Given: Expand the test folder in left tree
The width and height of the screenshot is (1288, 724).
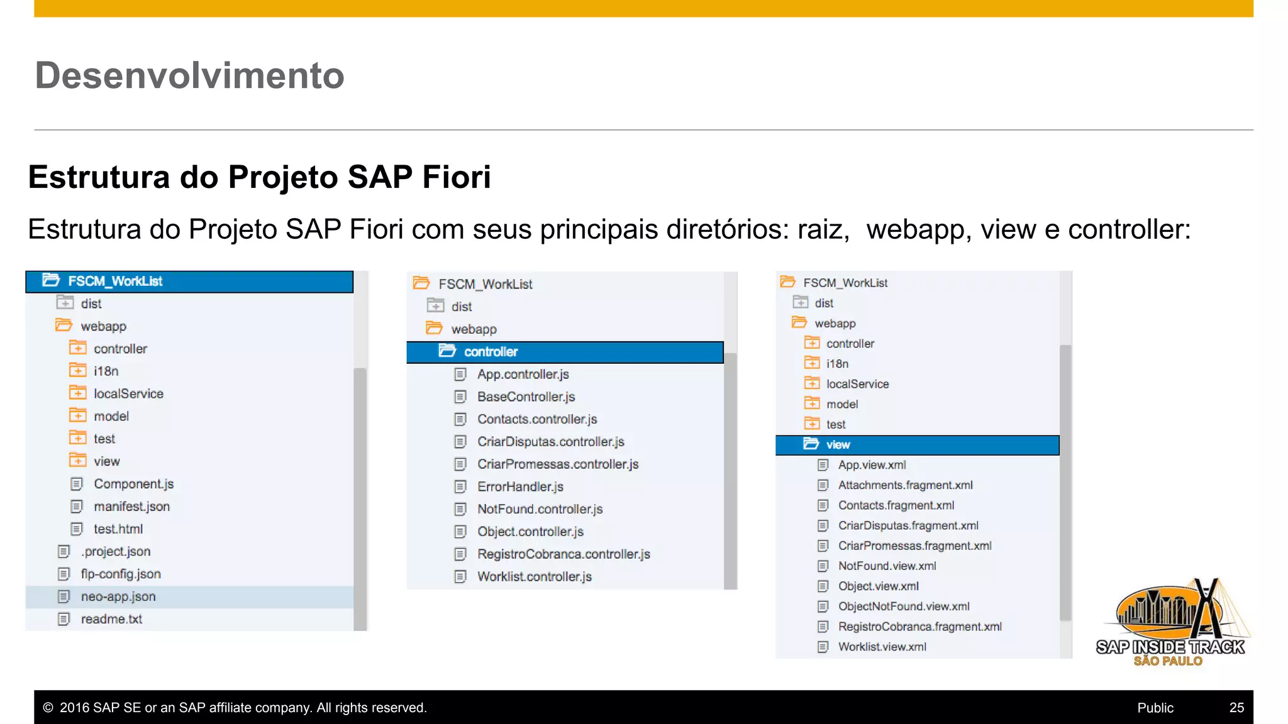Looking at the screenshot, I should [x=77, y=438].
